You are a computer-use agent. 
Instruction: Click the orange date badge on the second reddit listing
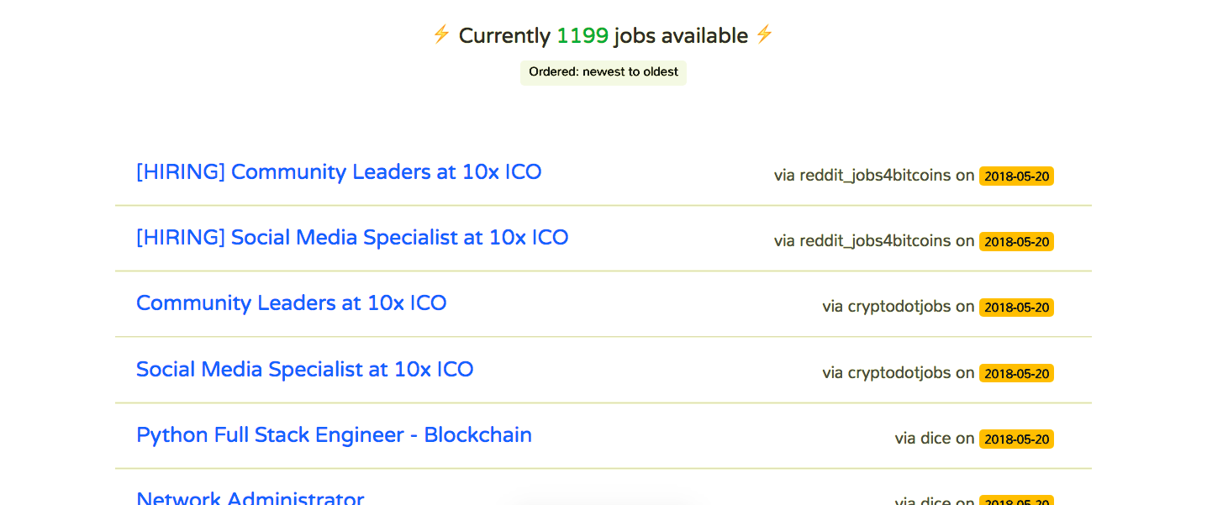1016,240
